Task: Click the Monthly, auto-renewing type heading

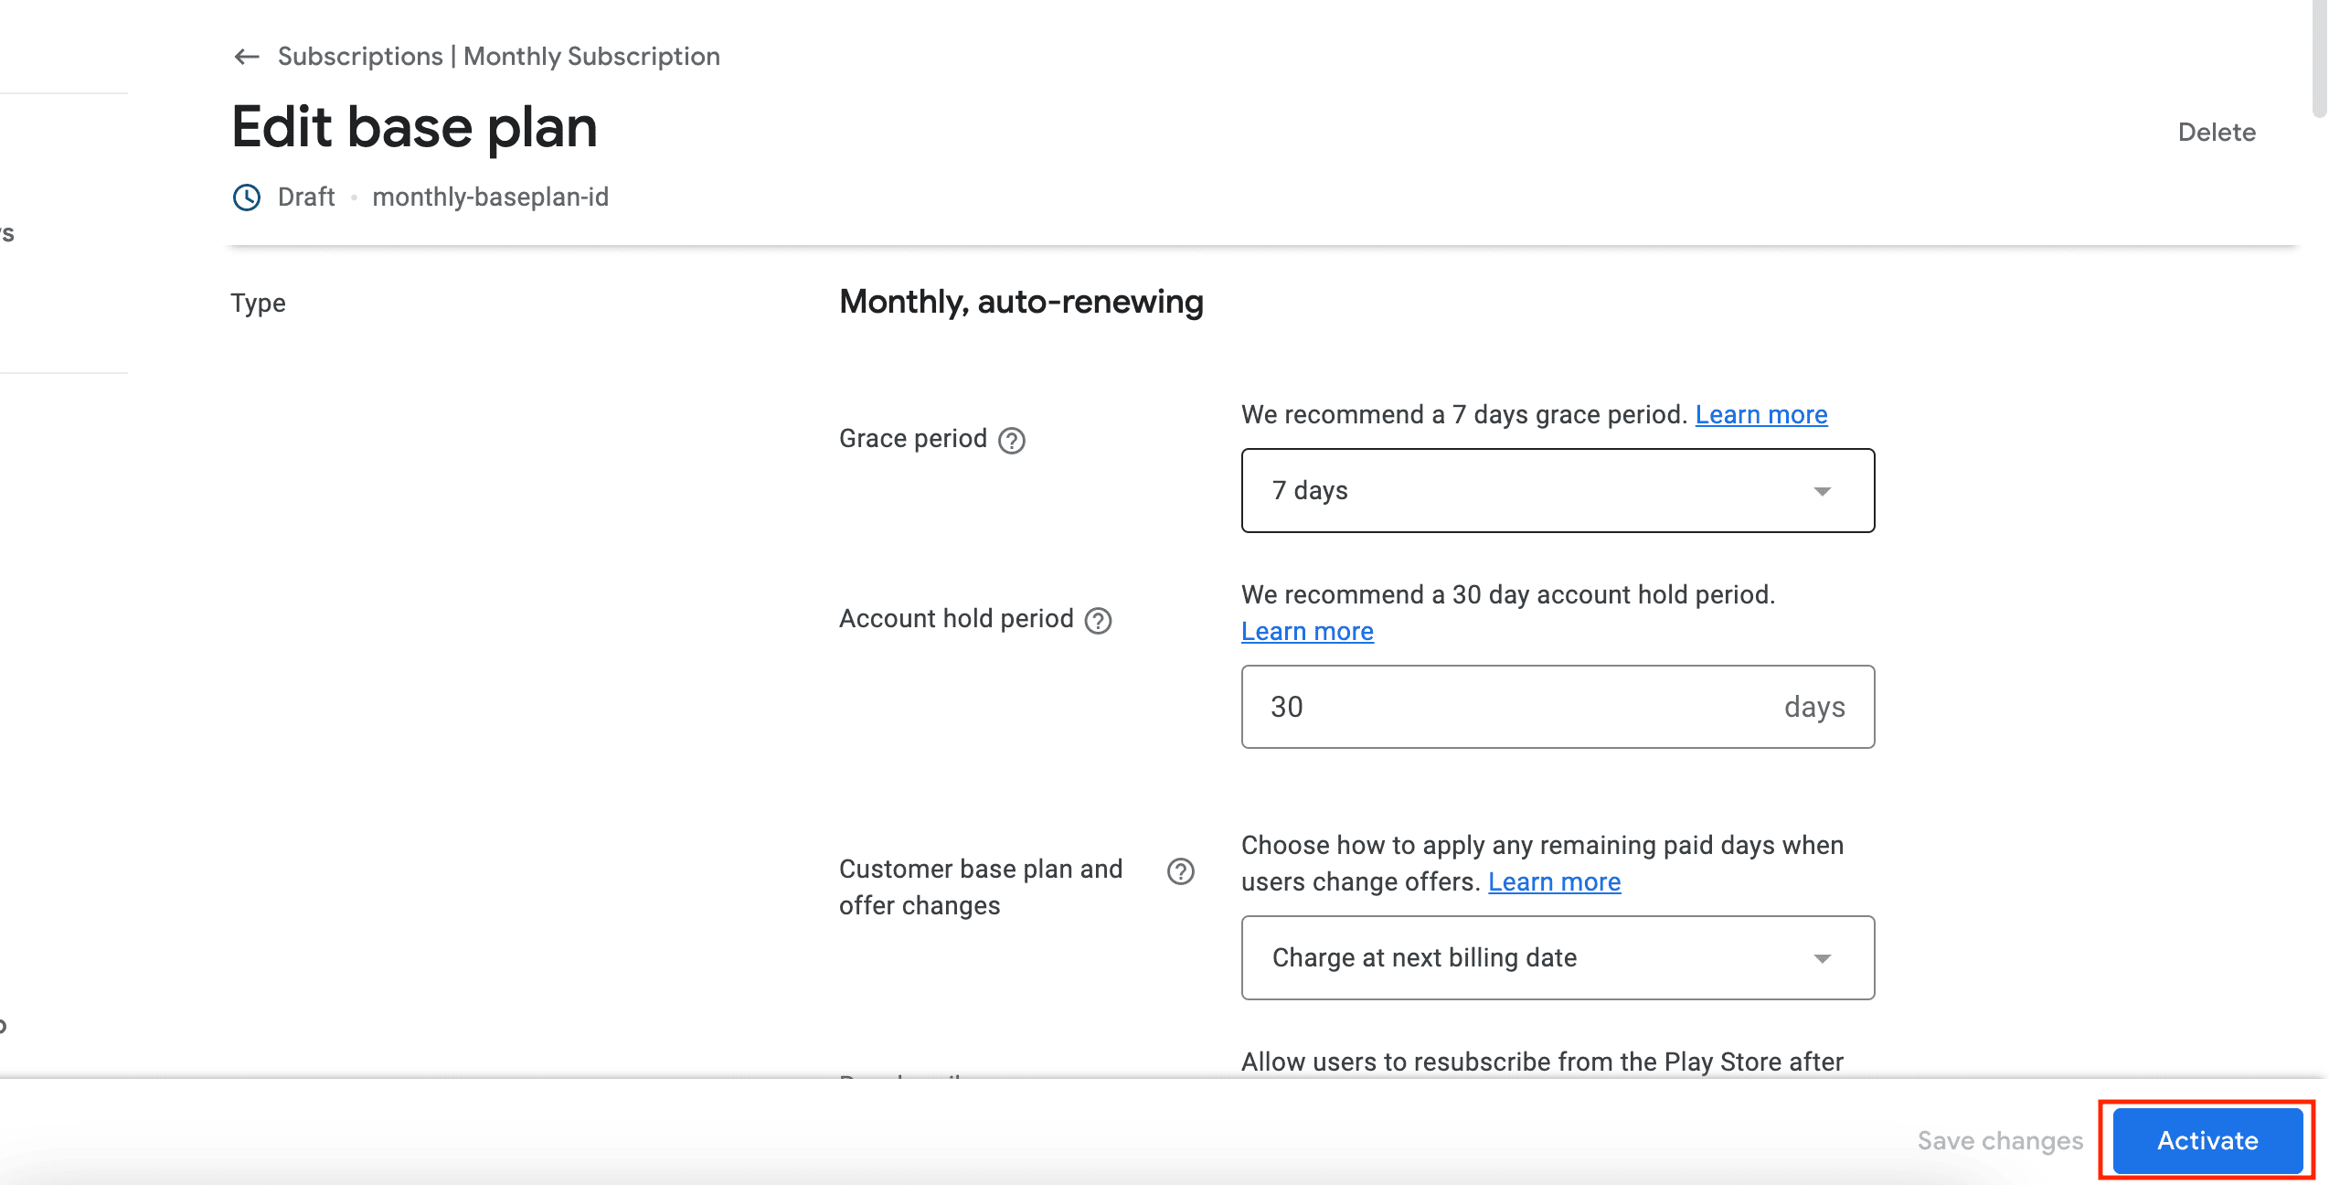Action: click(1021, 302)
